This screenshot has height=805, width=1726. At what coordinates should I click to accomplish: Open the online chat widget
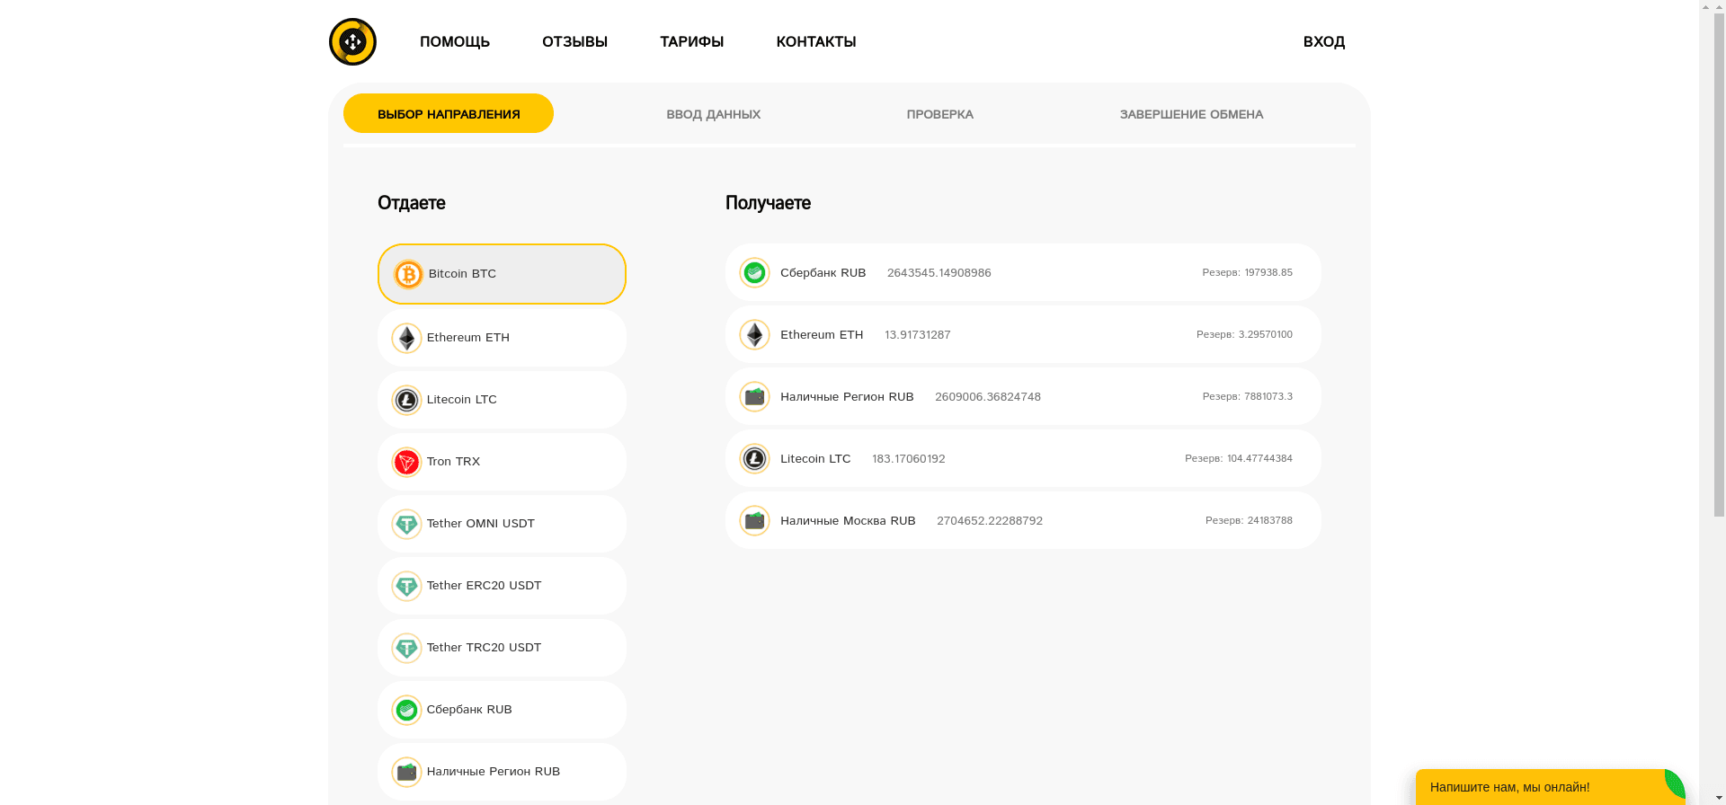pyautogui.click(x=1539, y=787)
